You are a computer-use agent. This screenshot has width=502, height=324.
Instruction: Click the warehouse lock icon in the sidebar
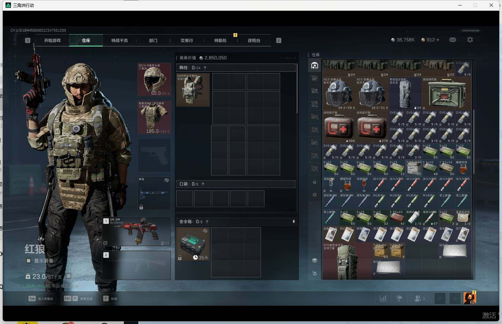pyautogui.click(x=314, y=182)
